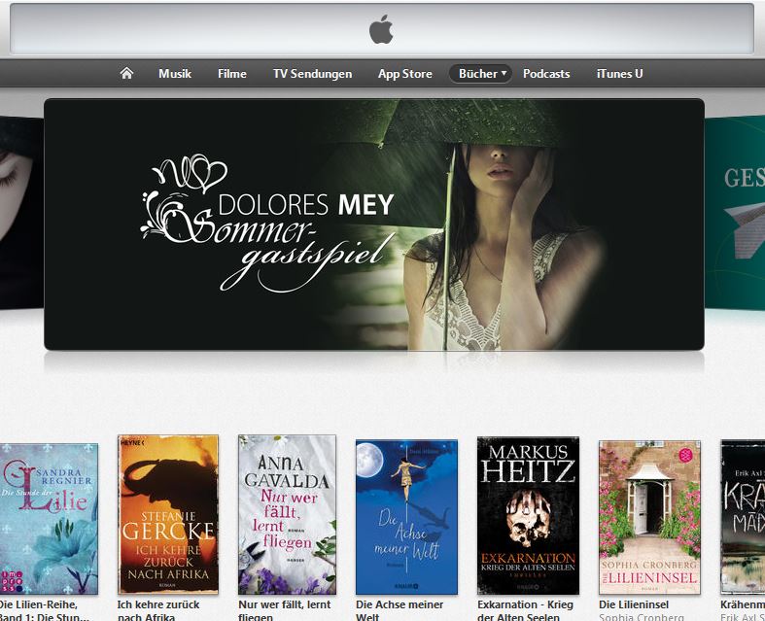This screenshot has height=621, width=765.
Task: Select the Podcasts tab
Action: pos(546,74)
